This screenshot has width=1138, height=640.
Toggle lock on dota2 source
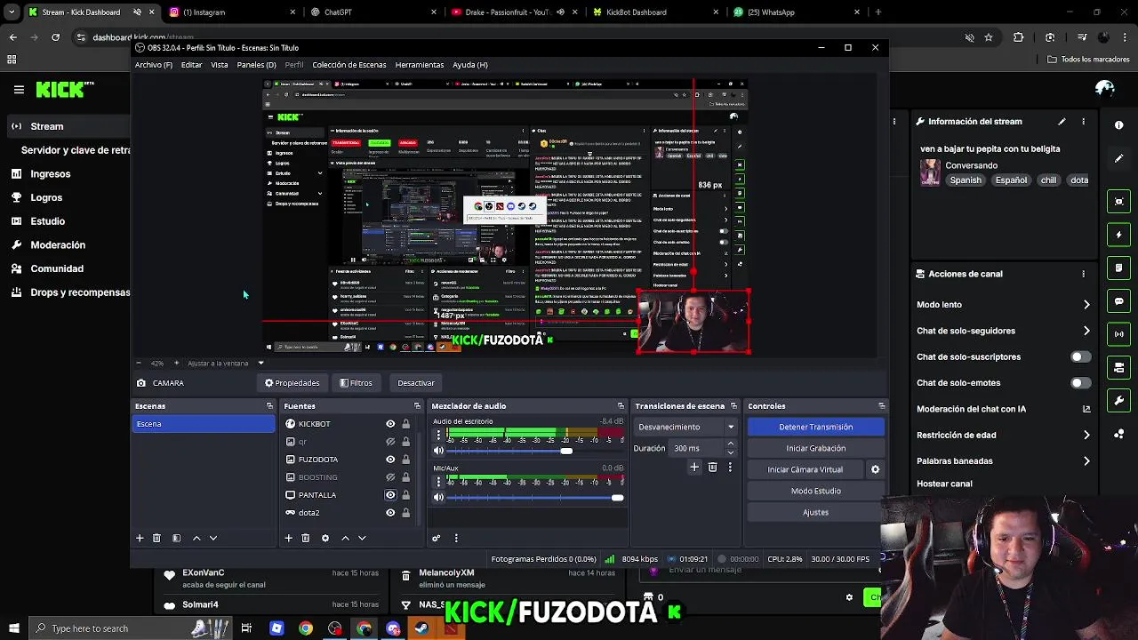(406, 513)
